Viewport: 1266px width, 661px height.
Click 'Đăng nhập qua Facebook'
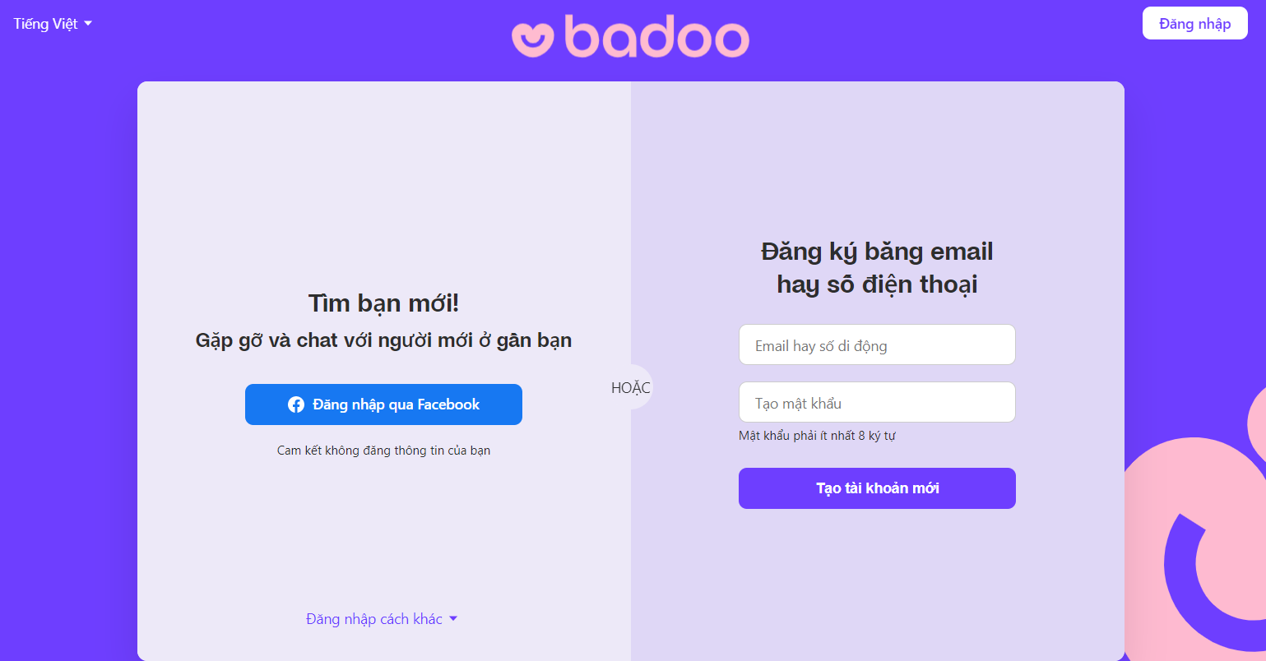383,404
